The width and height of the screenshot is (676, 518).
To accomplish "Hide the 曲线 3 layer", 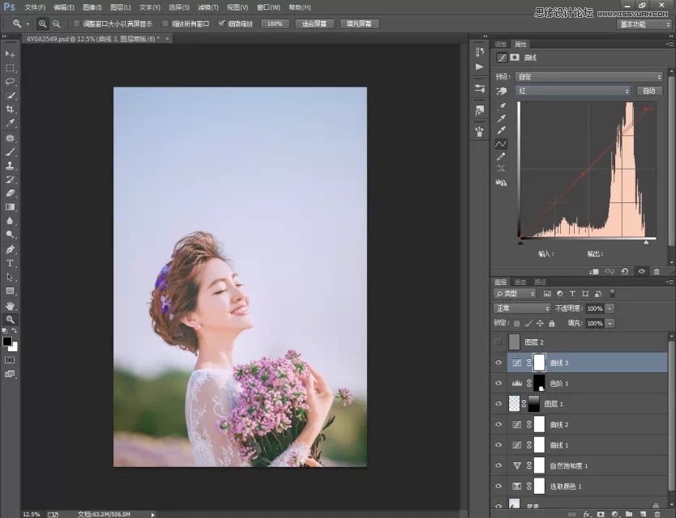I will click(498, 363).
